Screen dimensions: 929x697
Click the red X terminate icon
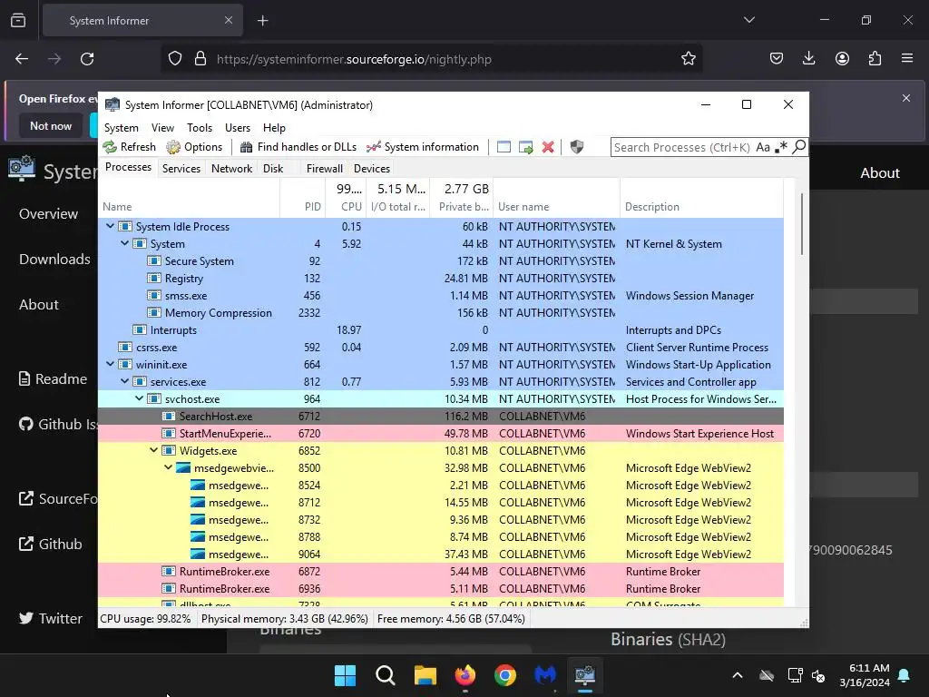tap(548, 147)
